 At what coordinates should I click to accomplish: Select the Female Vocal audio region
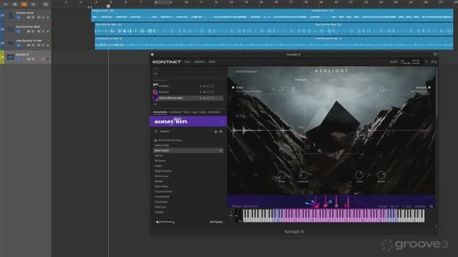click(272, 15)
